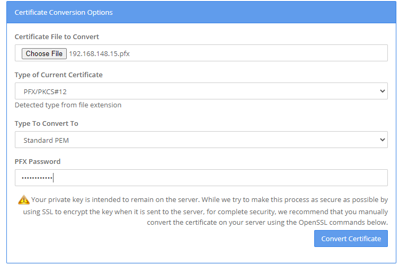Click the Type of Current Certificate label
Image resolution: width=399 pixels, height=266 pixels.
58,75
